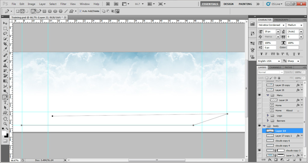308x163 pixels.
Task: Select the Eyedropper tool
Action: click(5, 49)
